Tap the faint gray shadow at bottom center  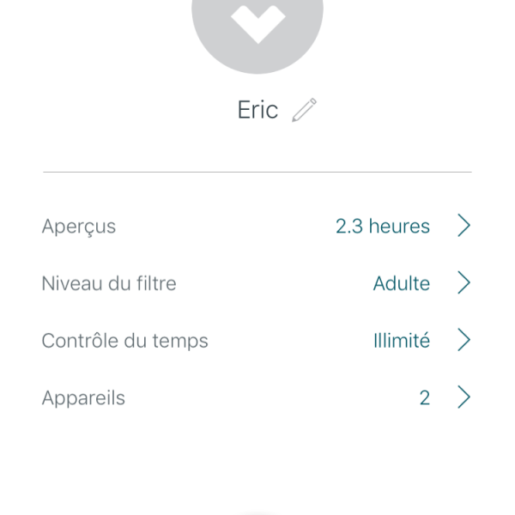[x=257, y=512]
